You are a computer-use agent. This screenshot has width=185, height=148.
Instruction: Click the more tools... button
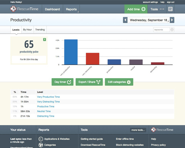[x=138, y=130]
